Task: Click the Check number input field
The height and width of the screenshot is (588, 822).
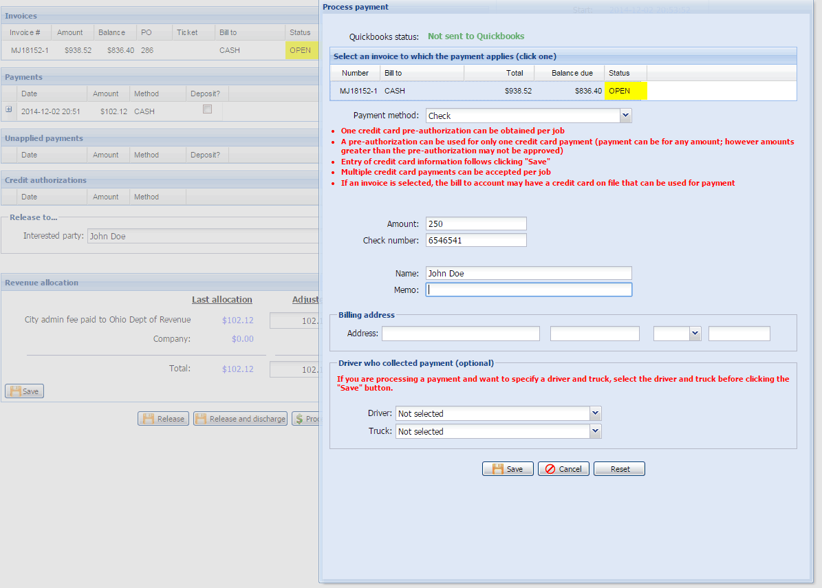Action: (476, 240)
